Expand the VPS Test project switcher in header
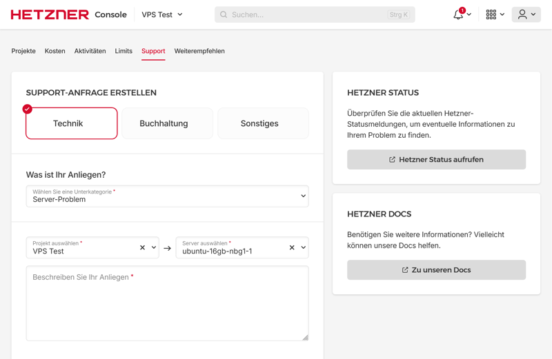The image size is (552, 359). click(x=162, y=14)
